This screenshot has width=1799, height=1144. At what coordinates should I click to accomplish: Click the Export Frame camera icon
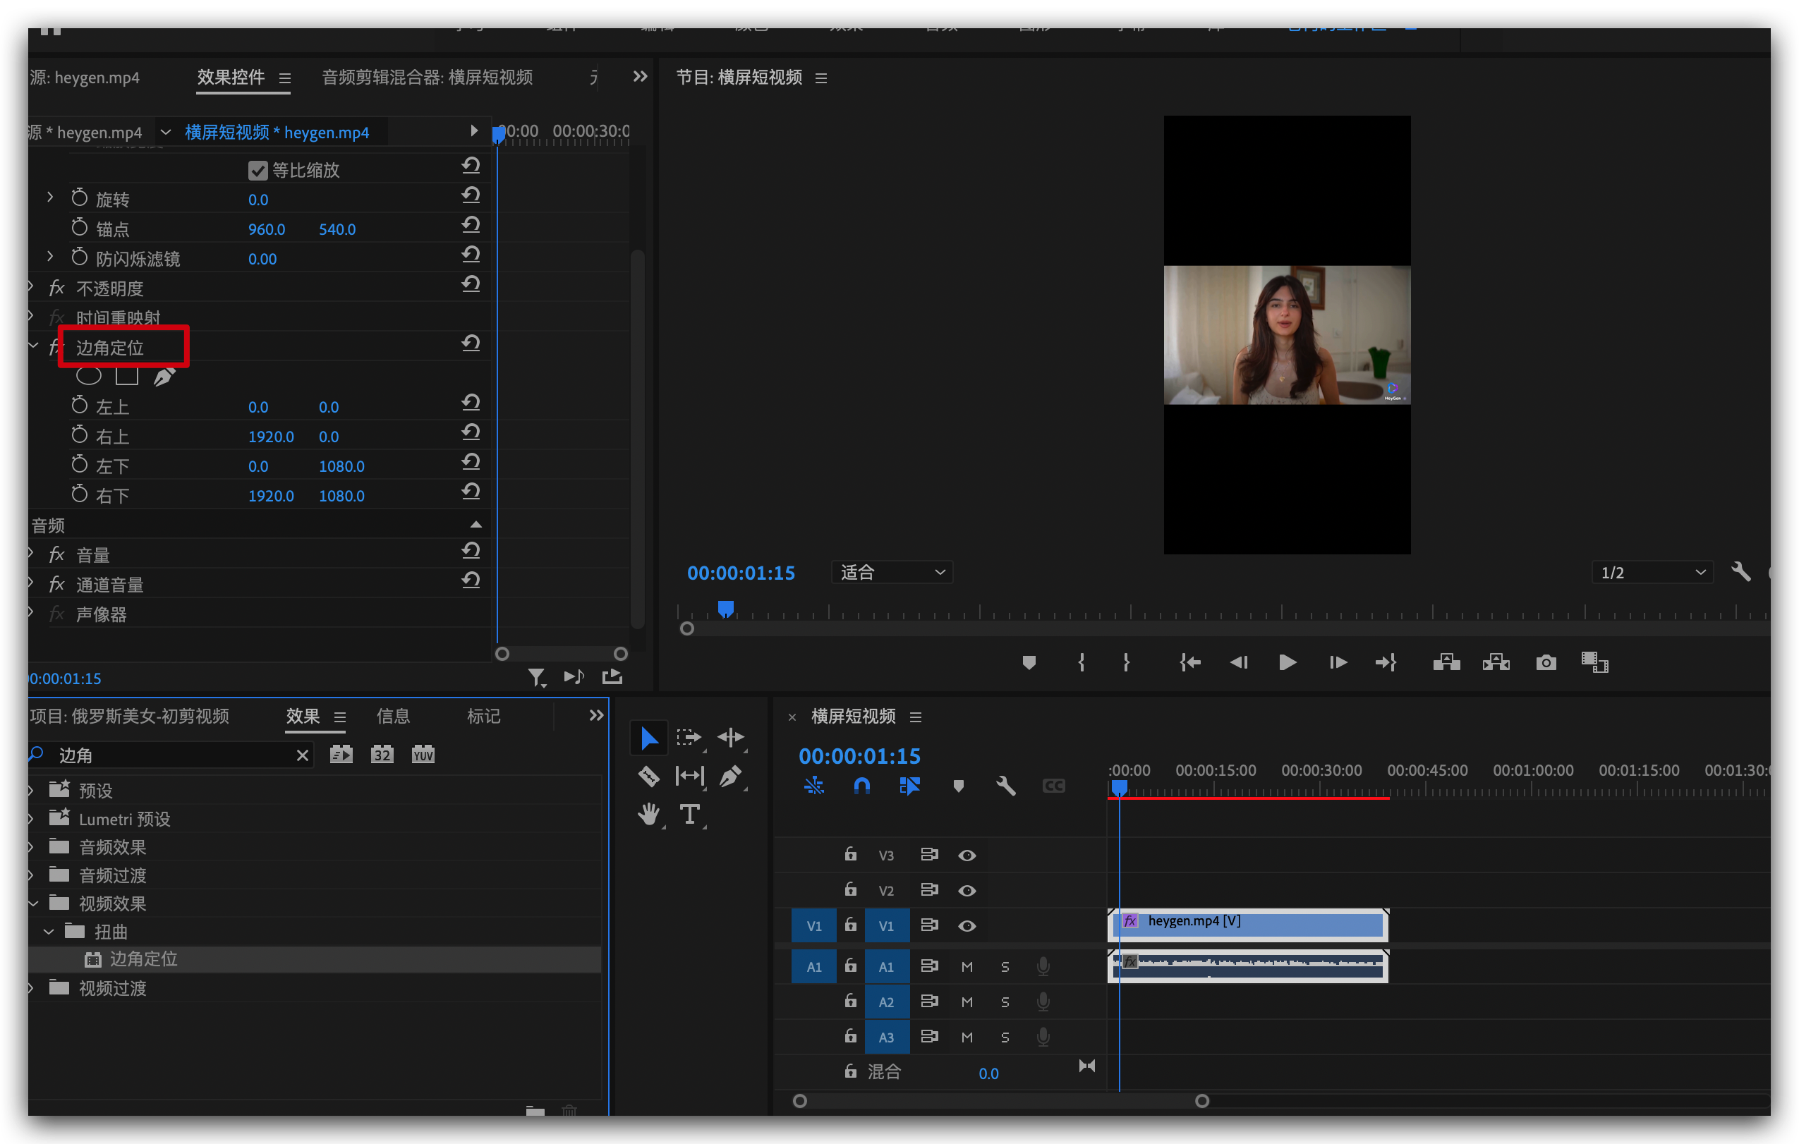pos(1546,663)
